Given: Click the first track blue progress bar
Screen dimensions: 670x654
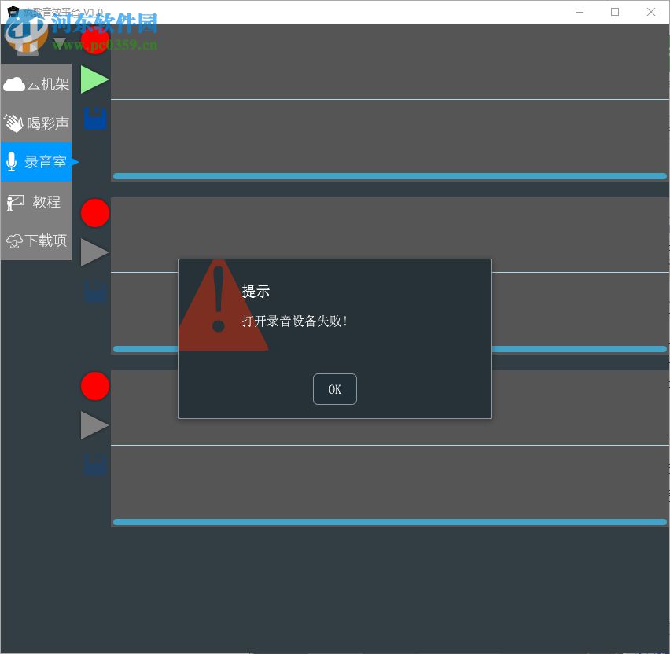Looking at the screenshot, I should 390,176.
